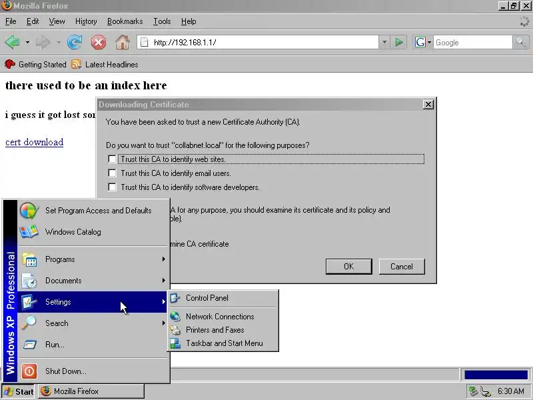Expand the Search submenu
This screenshot has height=400, width=533.
(x=93, y=323)
